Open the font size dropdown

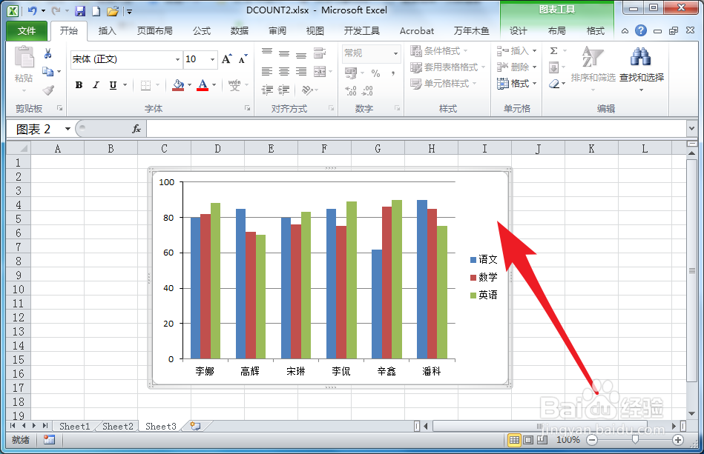coord(212,59)
